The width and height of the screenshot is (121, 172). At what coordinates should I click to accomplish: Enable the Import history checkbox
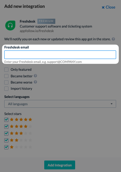click(x=6, y=89)
